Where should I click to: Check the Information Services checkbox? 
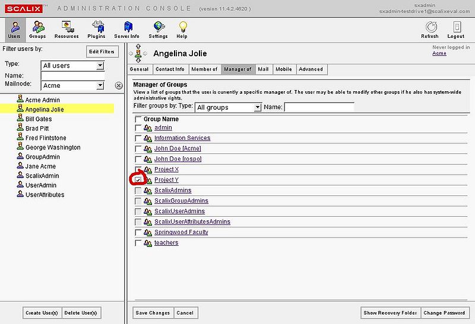pos(138,138)
